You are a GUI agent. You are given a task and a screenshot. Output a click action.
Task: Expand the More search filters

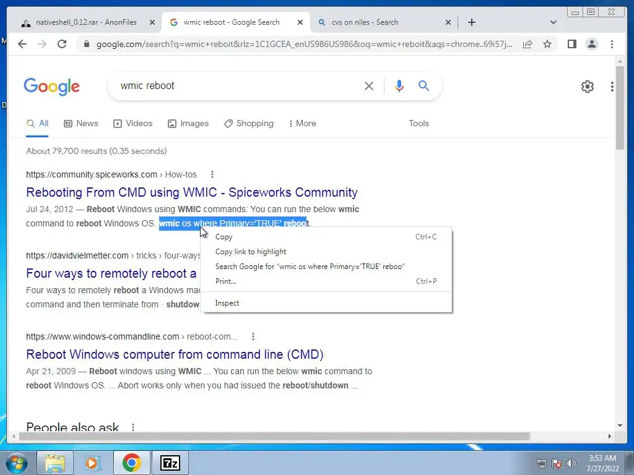pyautogui.click(x=302, y=123)
